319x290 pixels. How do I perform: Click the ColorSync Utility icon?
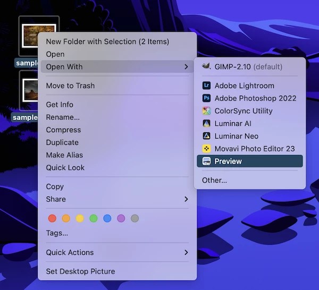(206, 111)
